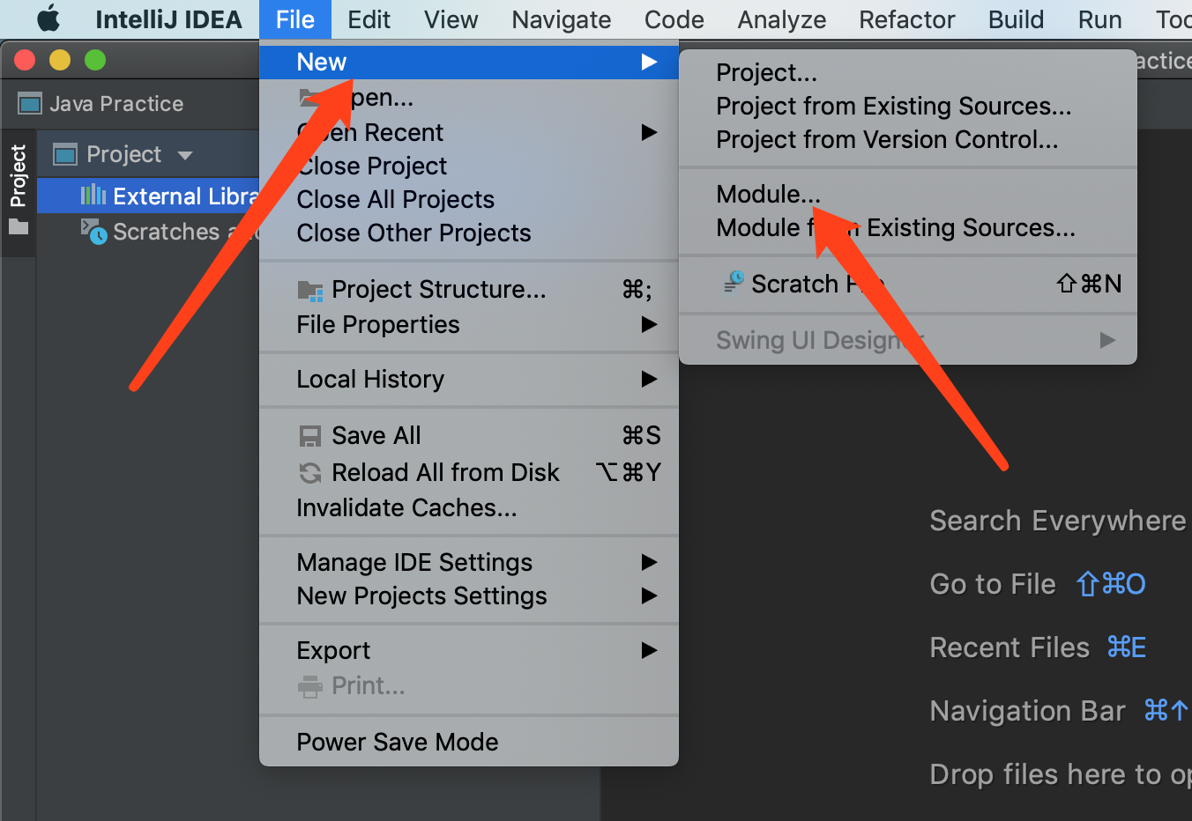Viewport: 1192px width, 821px height.
Task: Click the Apple menu icon
Action: point(48,18)
